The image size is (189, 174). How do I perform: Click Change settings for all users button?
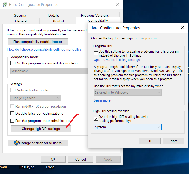pos(38,143)
